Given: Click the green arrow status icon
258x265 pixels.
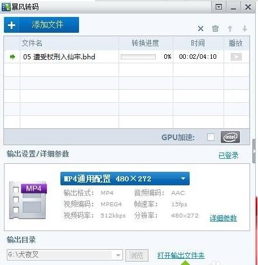Looking at the screenshot, I should pyautogui.click(x=12, y=57).
